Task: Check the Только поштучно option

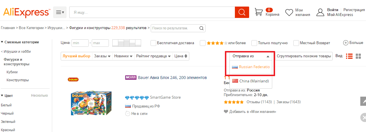Action: tap(254, 43)
